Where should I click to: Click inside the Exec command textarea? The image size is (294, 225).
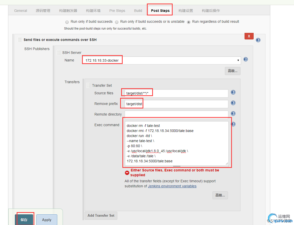pos(177,143)
